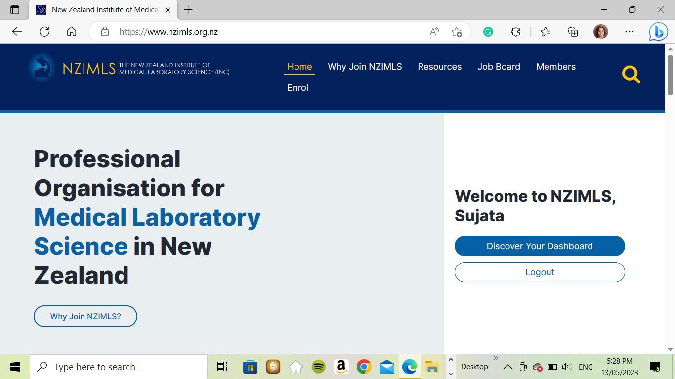Open tab actions menu in Edge
The image size is (675, 379).
point(15,10)
